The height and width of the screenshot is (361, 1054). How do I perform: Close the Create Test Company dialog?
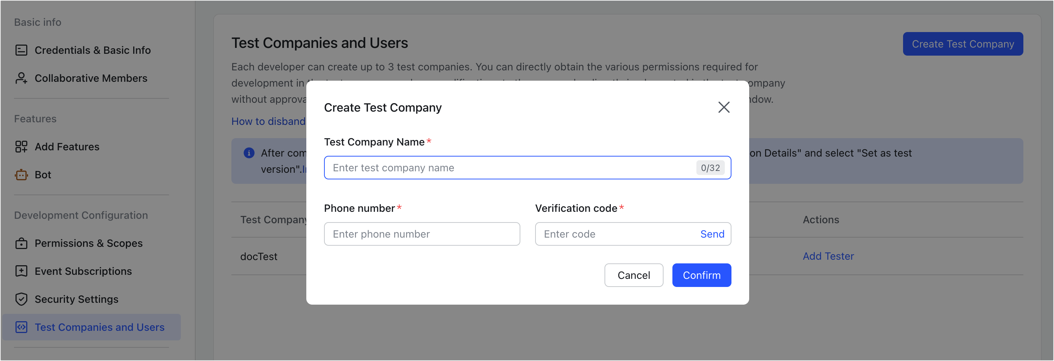point(723,108)
